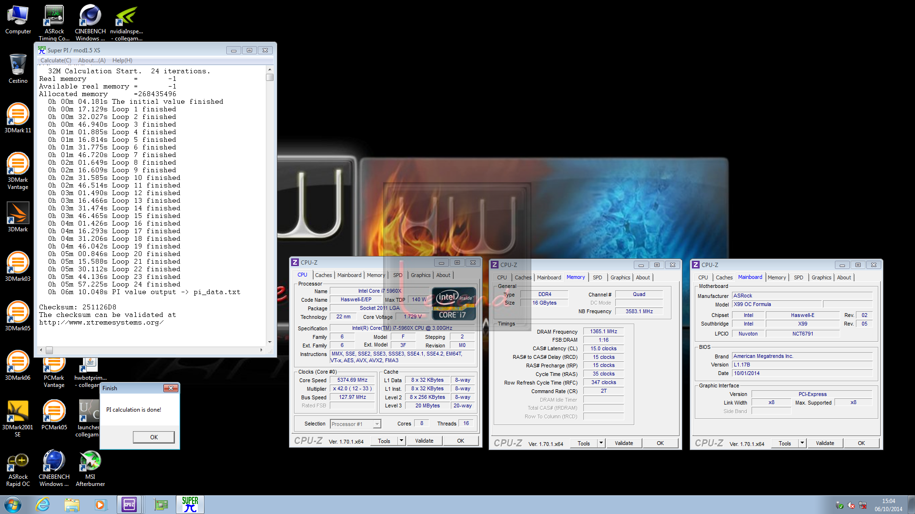
Task: Open the About...(A) menu in Super PI
Action: coord(92,60)
